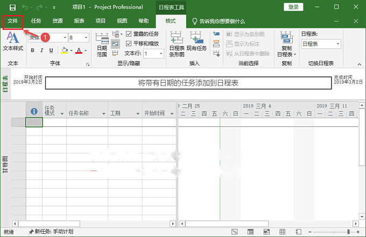Toggle Underline formatting
The width and height of the screenshot is (366, 237).
[51, 51]
